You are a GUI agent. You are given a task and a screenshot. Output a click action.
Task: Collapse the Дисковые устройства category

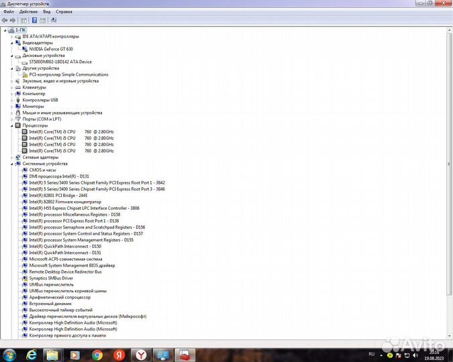[12, 56]
